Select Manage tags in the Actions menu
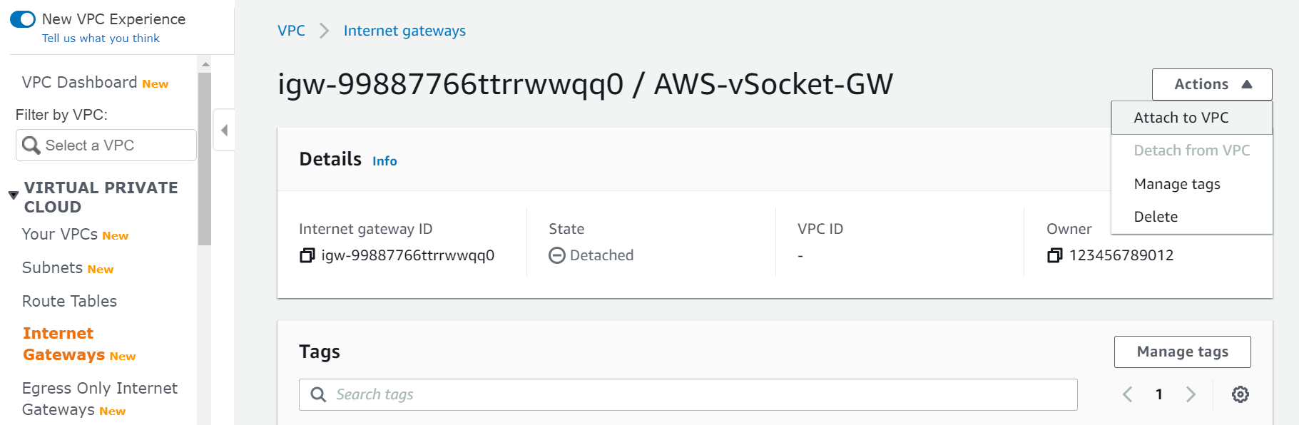 1176,183
